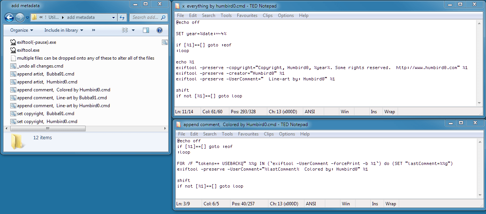486x214 pixels.
Task: Expand the Include in library dropdown
Action: click(x=63, y=30)
